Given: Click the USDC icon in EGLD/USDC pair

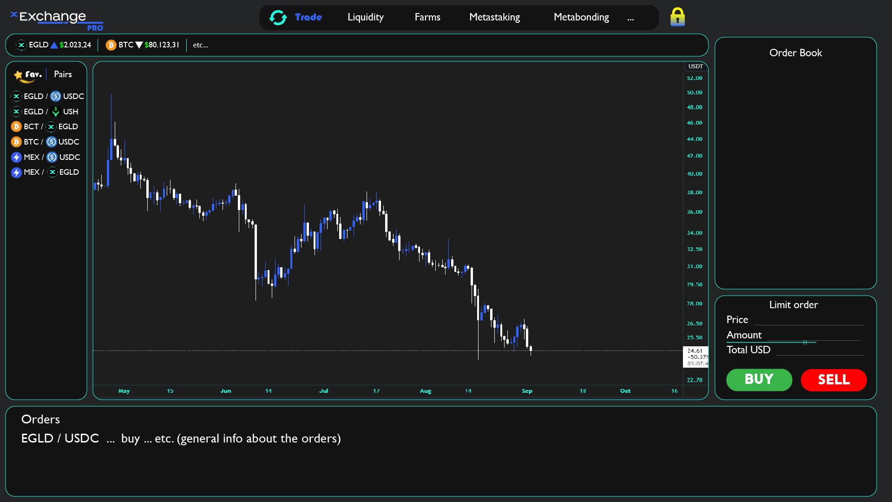Looking at the screenshot, I should 56,96.
